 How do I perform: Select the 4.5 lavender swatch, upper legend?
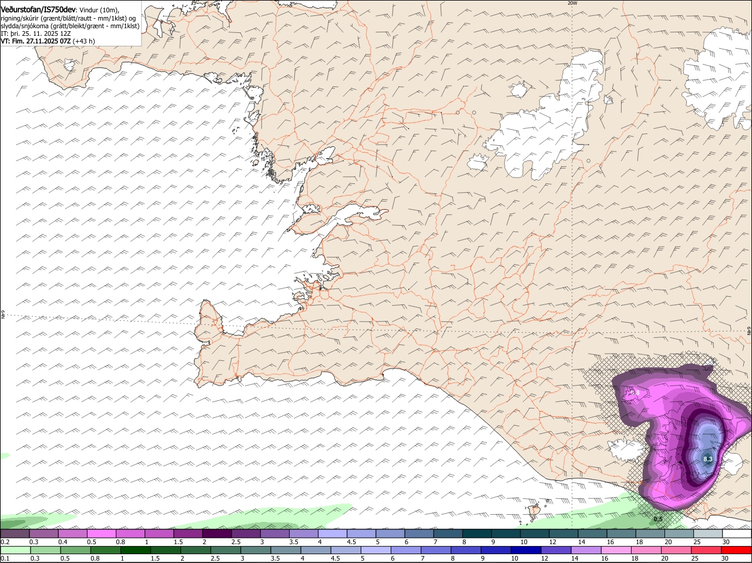point(362,533)
